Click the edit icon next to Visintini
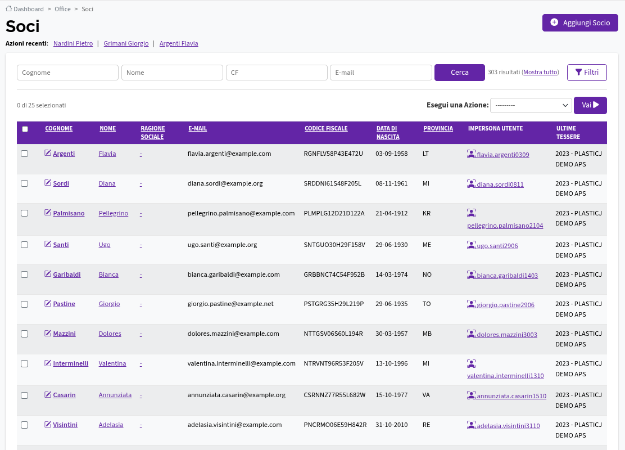 pos(48,425)
